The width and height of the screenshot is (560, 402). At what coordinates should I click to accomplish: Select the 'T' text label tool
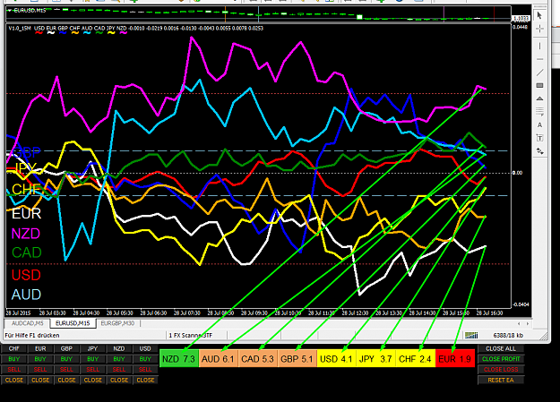pos(539,138)
